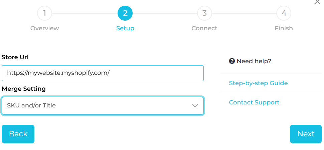Select the Finish step label
This screenshot has height=150, width=324.
(x=284, y=28)
